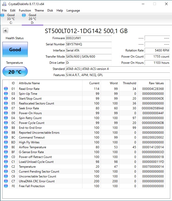Click status orb for Spin-Up Time

point(6,93)
